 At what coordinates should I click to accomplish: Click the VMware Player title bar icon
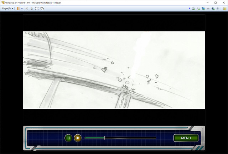point(3,2)
